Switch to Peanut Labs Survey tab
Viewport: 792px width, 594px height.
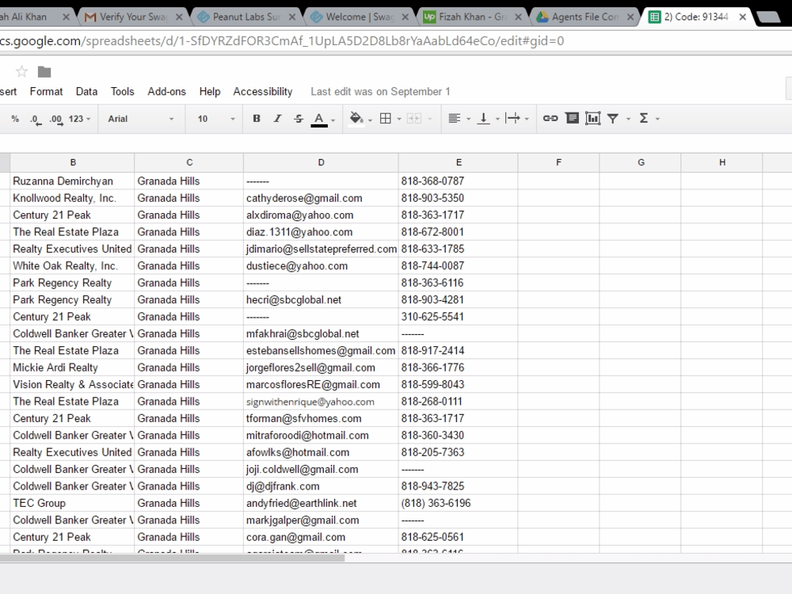(246, 17)
